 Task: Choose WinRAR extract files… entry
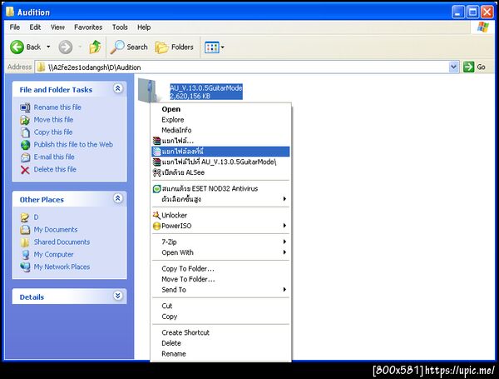(x=221, y=141)
